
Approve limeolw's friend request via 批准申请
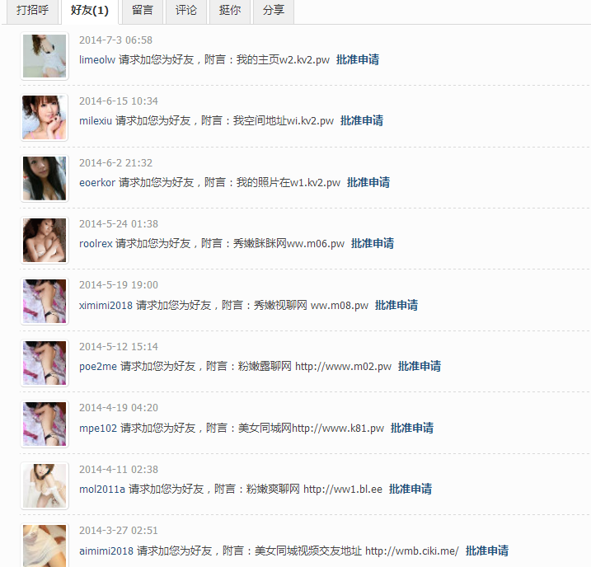coord(358,59)
